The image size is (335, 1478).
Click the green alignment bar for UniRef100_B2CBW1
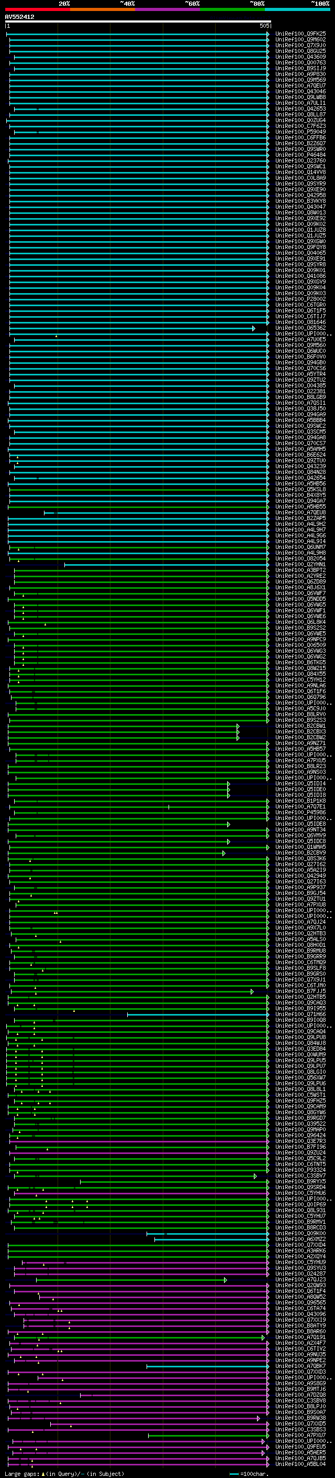pyautogui.click(x=124, y=726)
